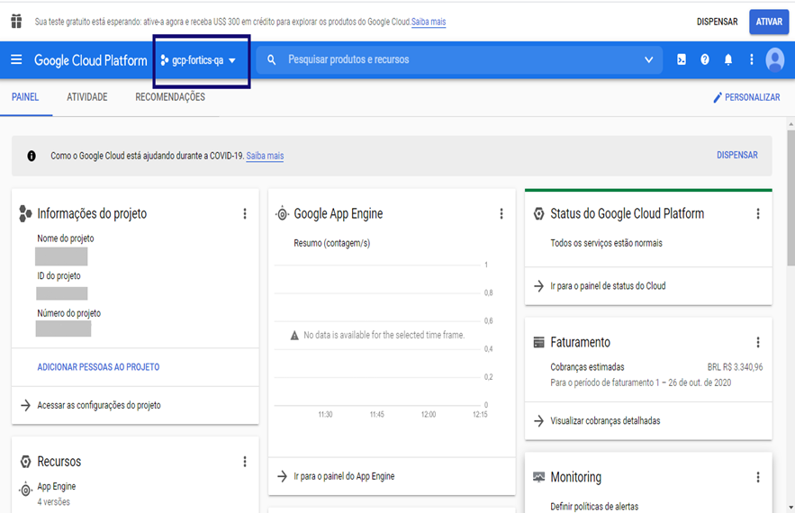Click warning triangle in App Engine chart
This screenshot has width=795, height=513.
[294, 336]
